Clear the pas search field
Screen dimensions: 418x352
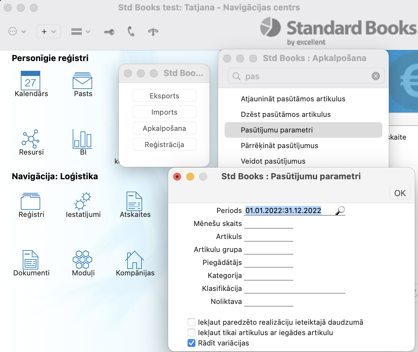375,76
